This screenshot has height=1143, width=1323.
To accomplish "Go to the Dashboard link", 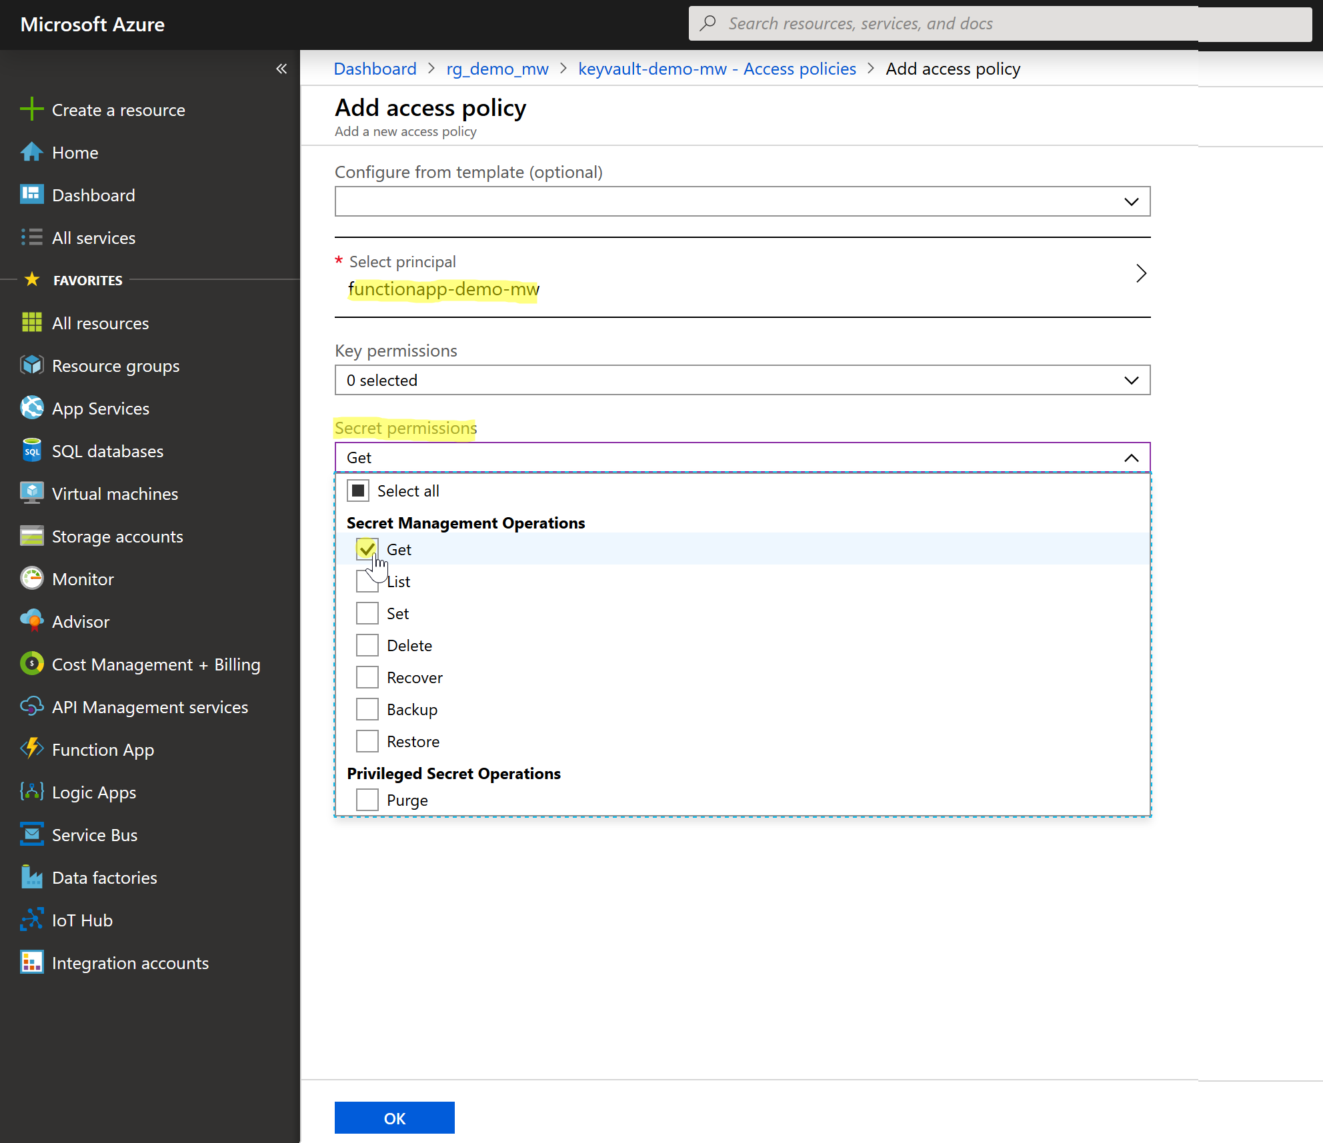I will click(375, 68).
